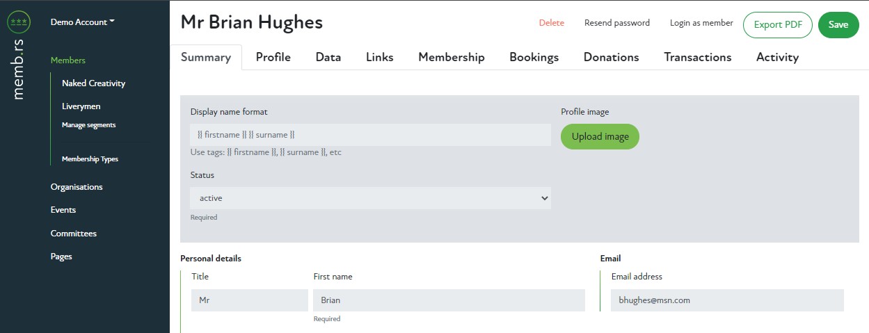
Task: Select the Liverymen segment
Action: tap(82, 106)
